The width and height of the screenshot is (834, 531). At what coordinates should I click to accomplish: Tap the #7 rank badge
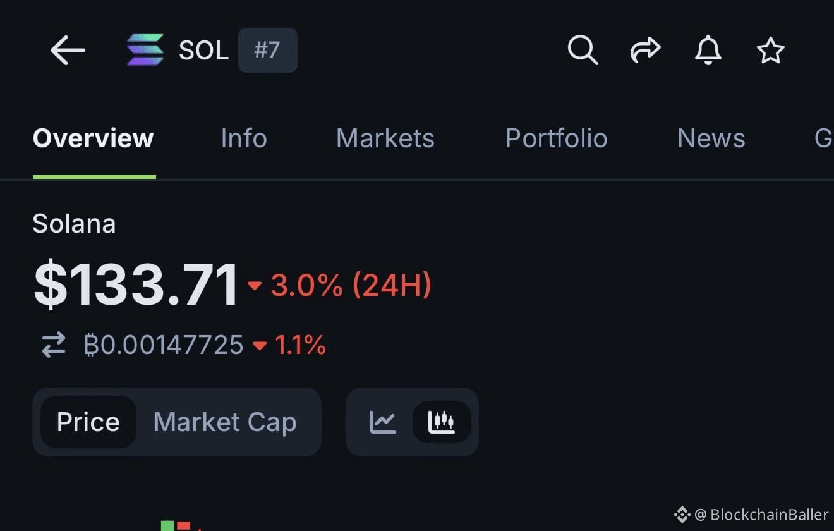coord(267,50)
